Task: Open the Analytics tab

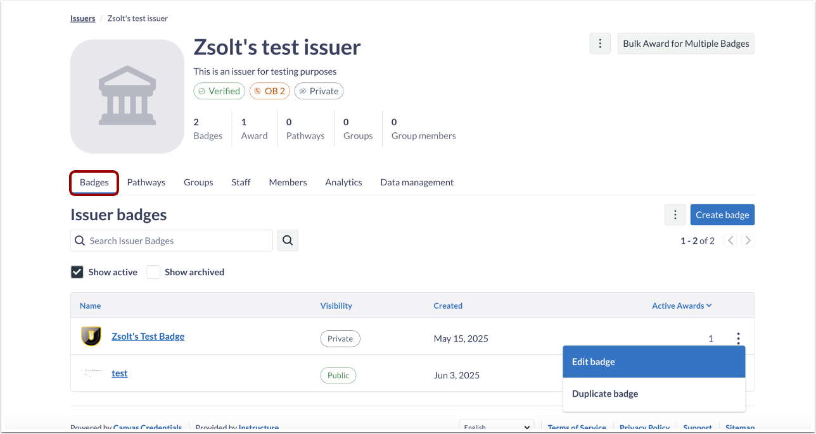Action: pos(343,182)
